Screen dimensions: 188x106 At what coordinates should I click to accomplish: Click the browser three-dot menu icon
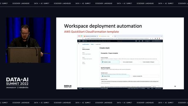pos(161,39)
